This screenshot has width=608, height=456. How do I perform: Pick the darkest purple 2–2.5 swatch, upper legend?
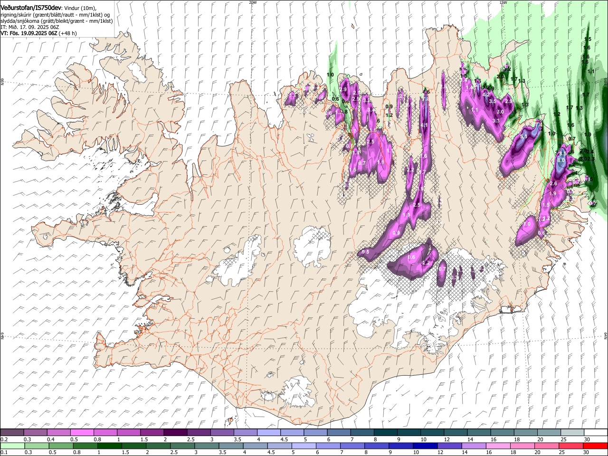pos(175,432)
